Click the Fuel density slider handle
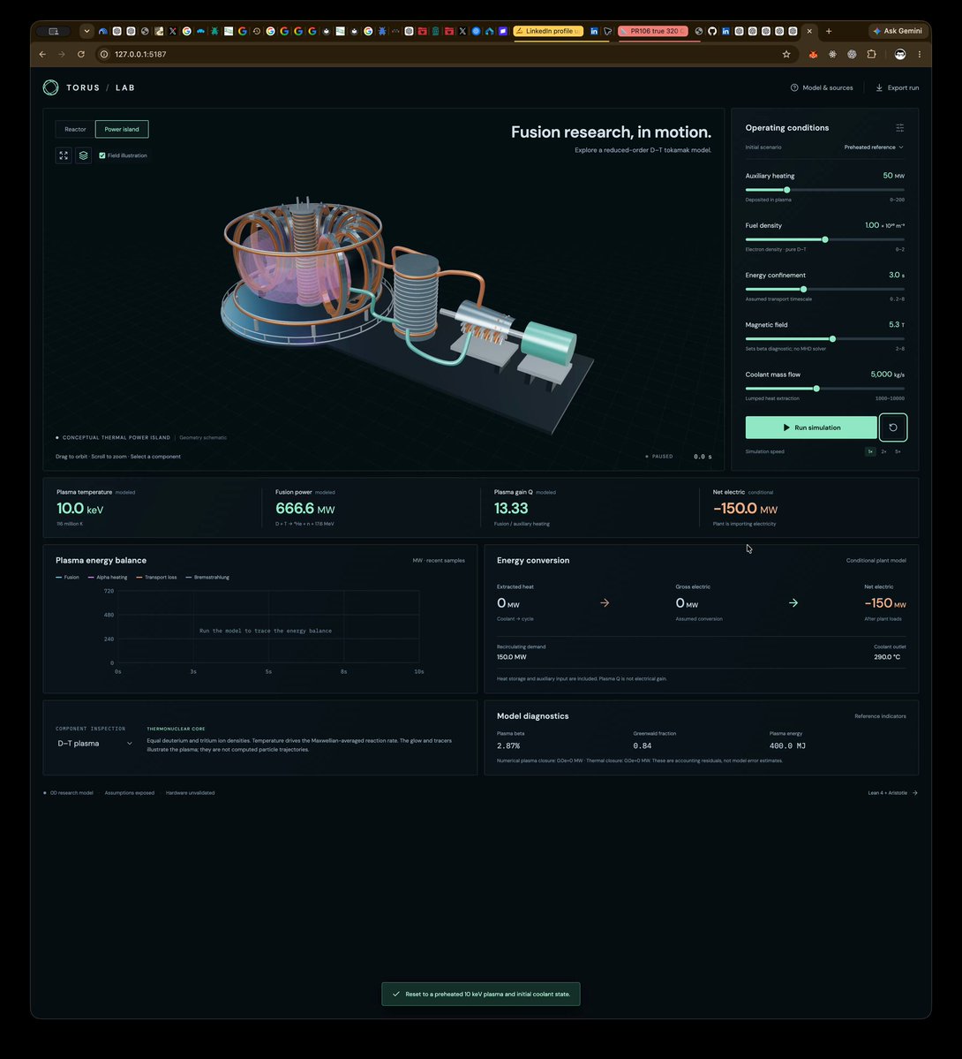The image size is (962, 1059). click(x=825, y=239)
